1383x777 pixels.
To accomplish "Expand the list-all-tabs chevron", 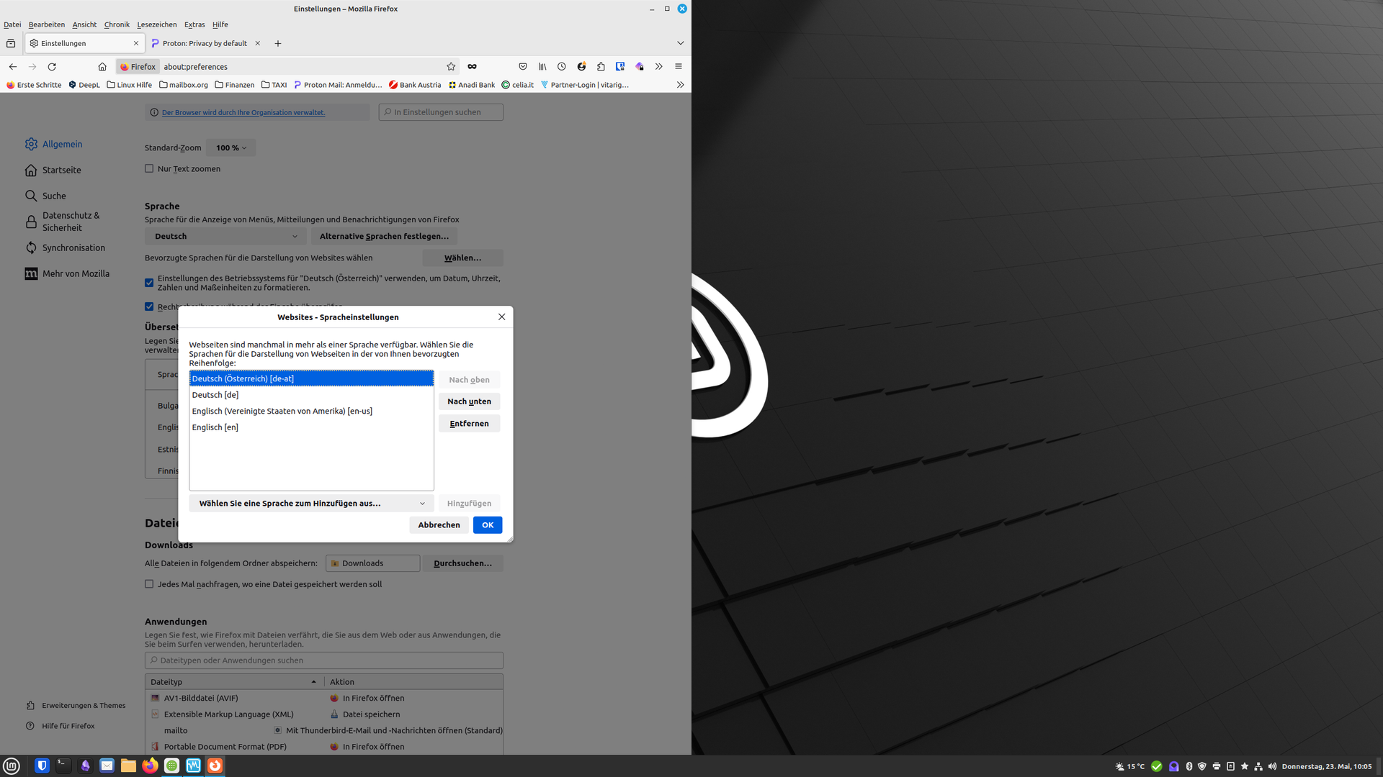I will pyautogui.click(x=680, y=43).
